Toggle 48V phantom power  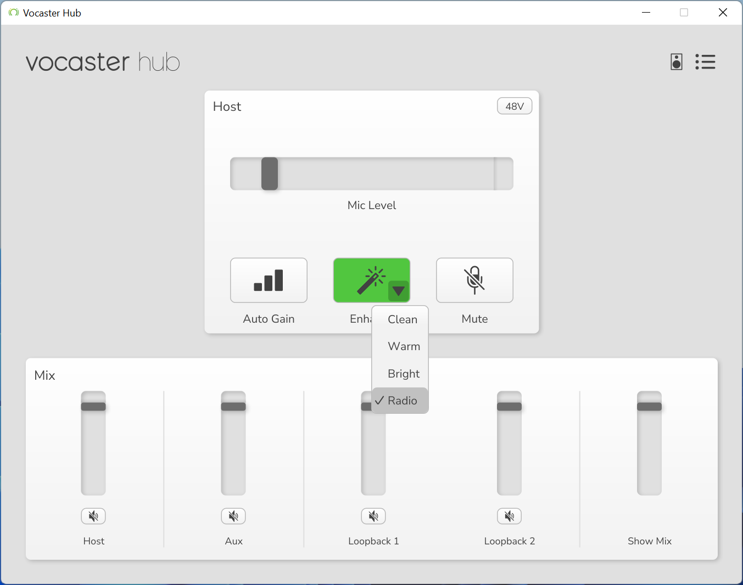click(x=515, y=106)
